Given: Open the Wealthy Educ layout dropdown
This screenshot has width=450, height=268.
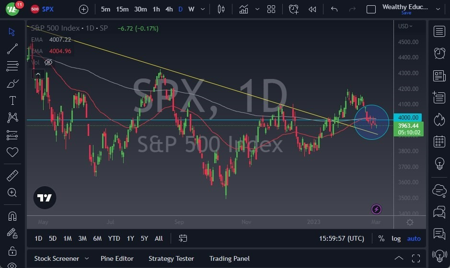Looking at the screenshot, I should pos(438,9).
